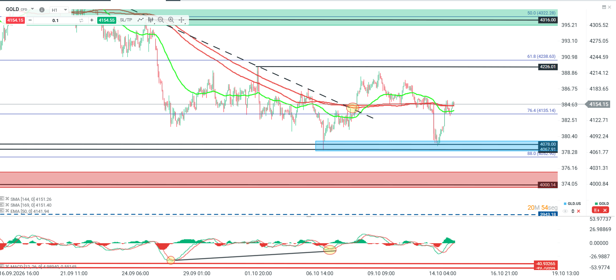The image size is (616, 280).
Task: Open the SL/TP settings
Action: [126, 20]
